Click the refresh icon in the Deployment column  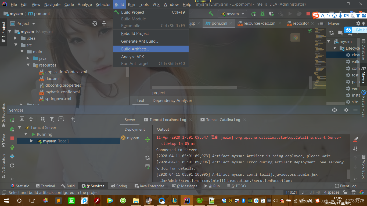pos(147,157)
